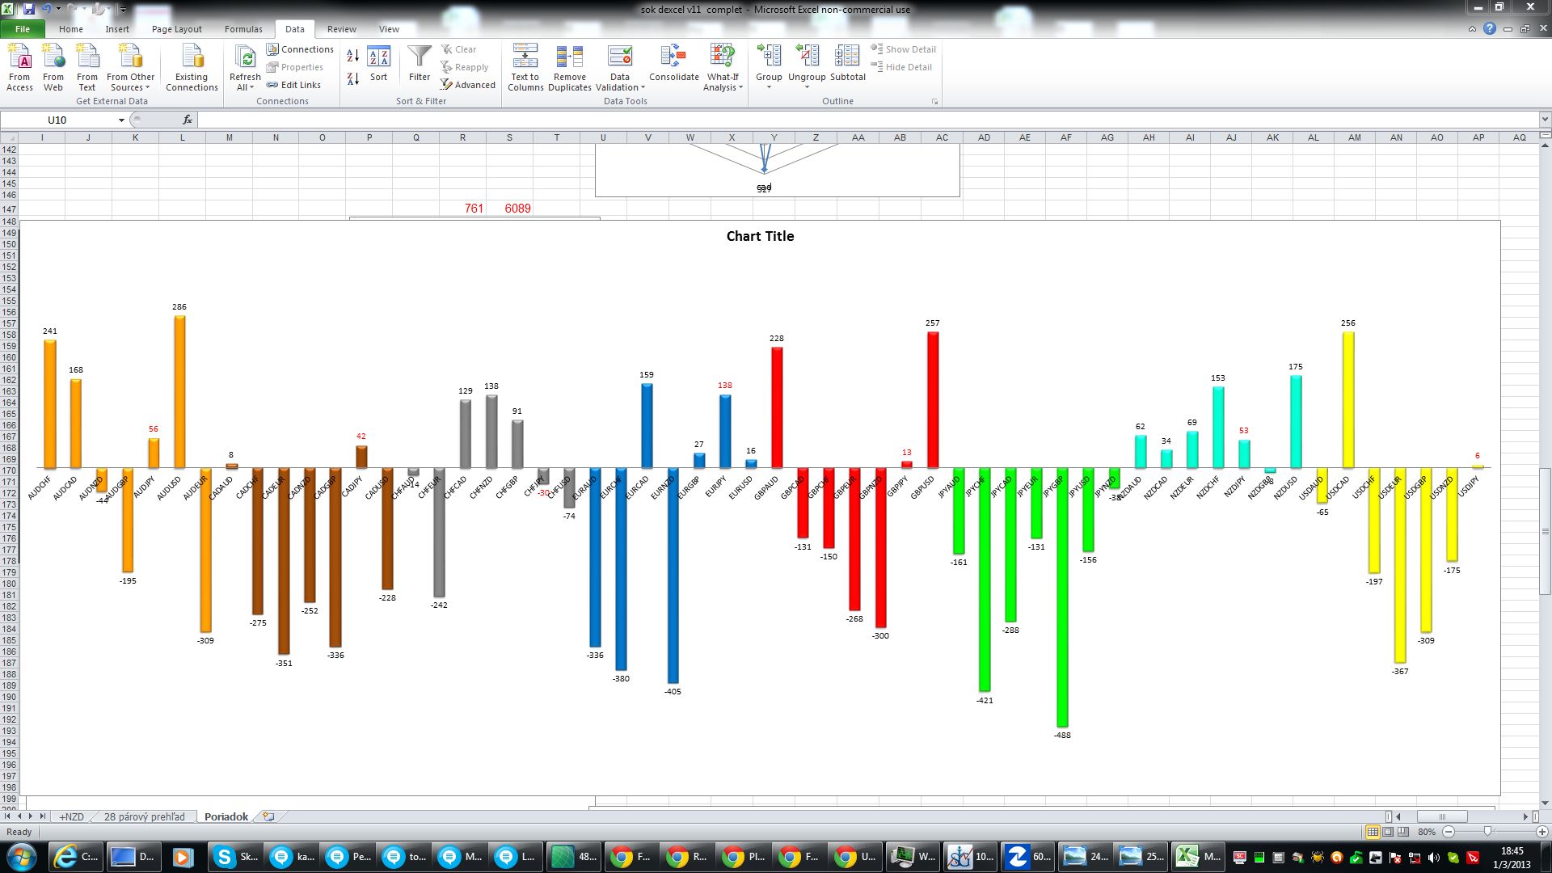Image resolution: width=1552 pixels, height=873 pixels.
Task: Open the File tab
Action: point(23,29)
